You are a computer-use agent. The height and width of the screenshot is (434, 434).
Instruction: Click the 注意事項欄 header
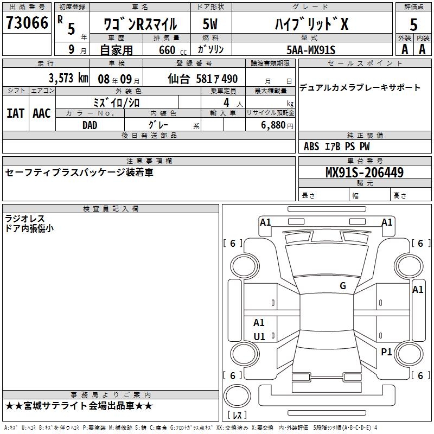pyautogui.click(x=149, y=161)
